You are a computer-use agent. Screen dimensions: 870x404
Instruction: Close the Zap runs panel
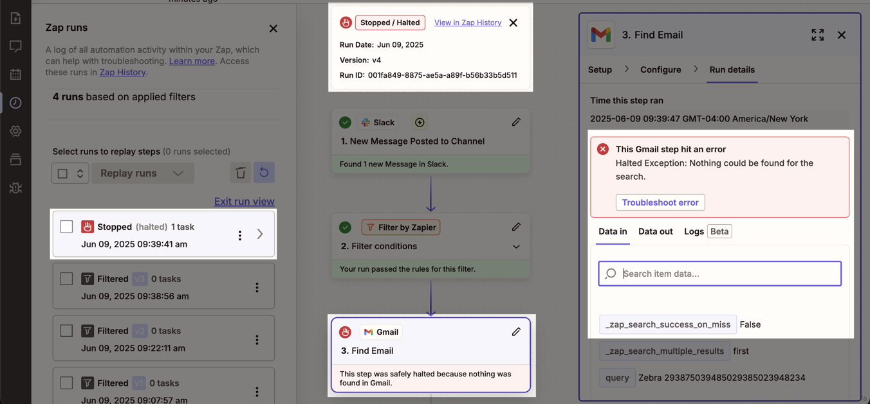click(x=273, y=28)
